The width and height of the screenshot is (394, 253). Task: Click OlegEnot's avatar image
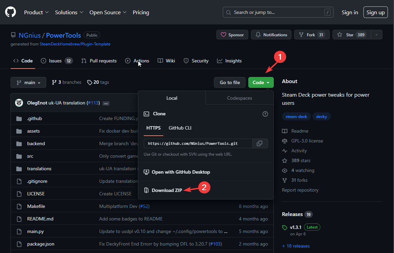(x=19, y=103)
